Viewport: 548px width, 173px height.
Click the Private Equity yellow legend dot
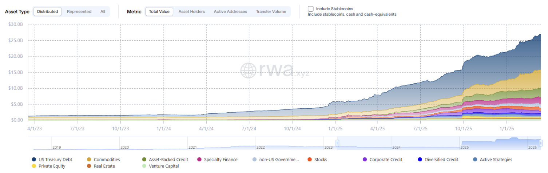click(34, 166)
